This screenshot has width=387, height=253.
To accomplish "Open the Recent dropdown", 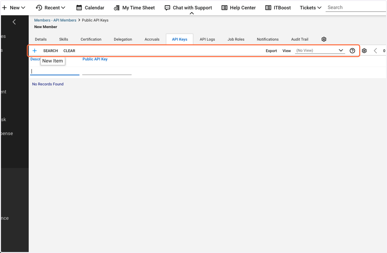I will click(50, 8).
